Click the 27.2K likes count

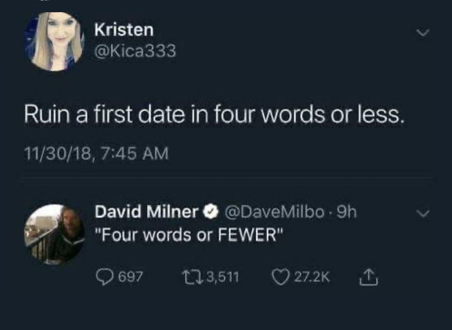pyautogui.click(x=312, y=277)
